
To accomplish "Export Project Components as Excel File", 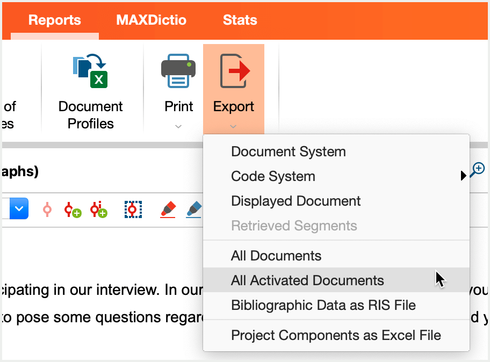I will pos(336,335).
